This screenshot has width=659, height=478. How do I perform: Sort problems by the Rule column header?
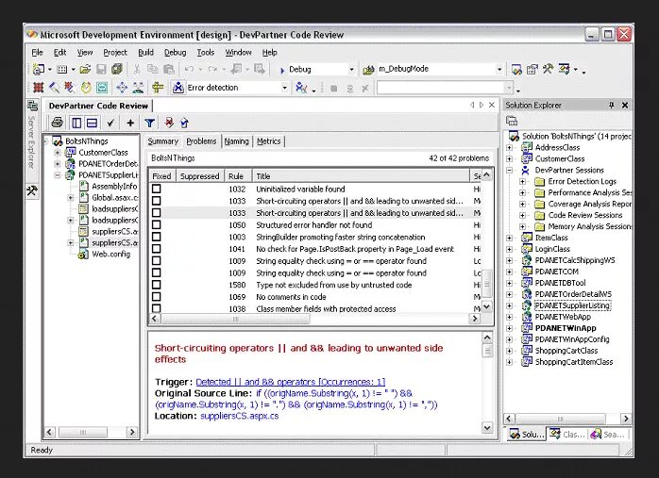pyautogui.click(x=238, y=176)
